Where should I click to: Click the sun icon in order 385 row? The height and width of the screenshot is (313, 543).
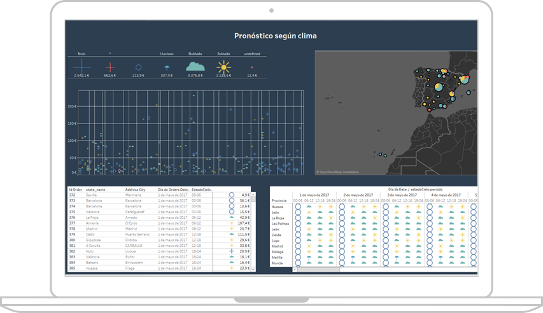[232, 268]
